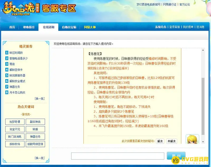Click the number 1 badge beside 转区时间锁
The image size is (211, 167).
[7, 53]
